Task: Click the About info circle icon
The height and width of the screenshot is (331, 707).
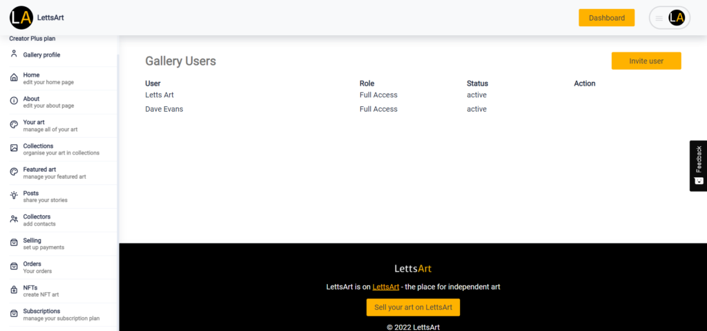Action: [x=14, y=101]
